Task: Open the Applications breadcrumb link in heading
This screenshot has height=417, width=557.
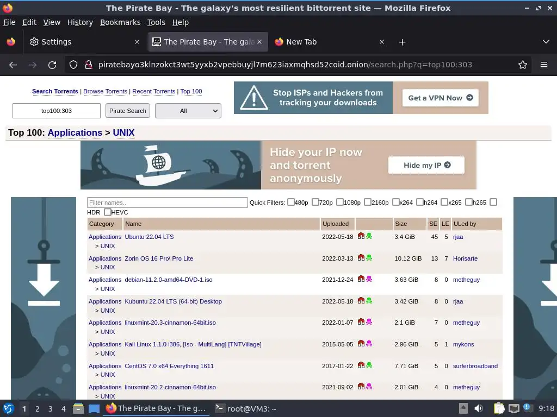Action: click(x=75, y=132)
